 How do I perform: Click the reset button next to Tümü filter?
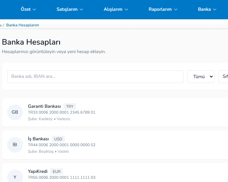click(223, 77)
